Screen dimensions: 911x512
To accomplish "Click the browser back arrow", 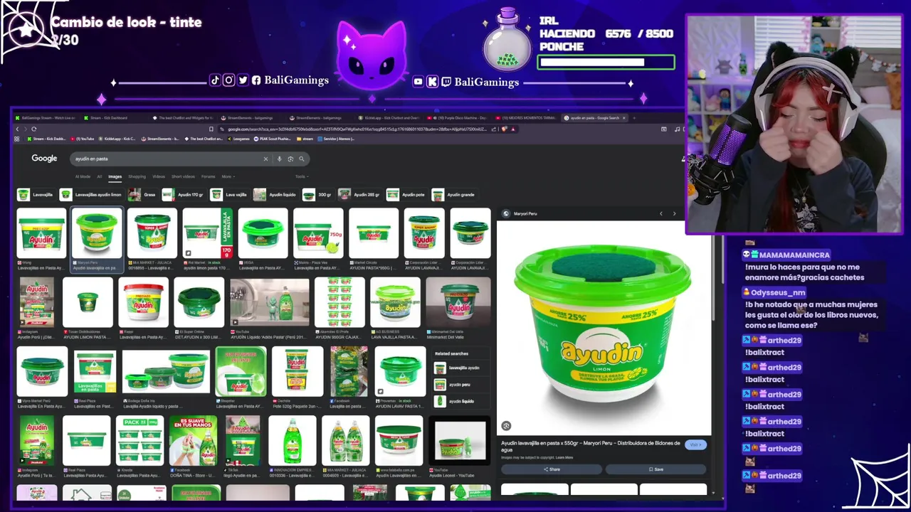I will pos(17,129).
